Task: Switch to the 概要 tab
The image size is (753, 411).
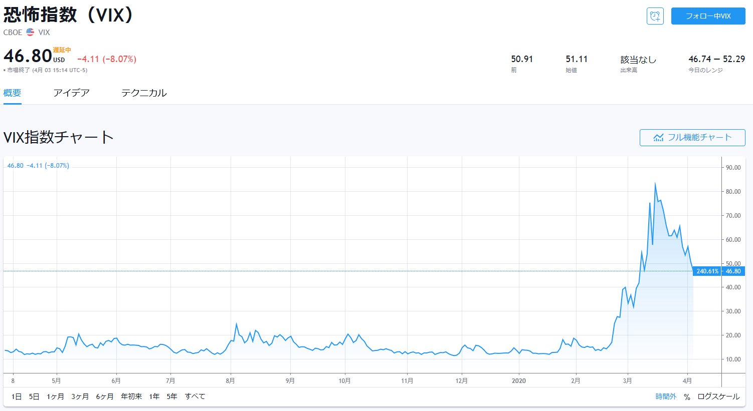Action: point(12,93)
